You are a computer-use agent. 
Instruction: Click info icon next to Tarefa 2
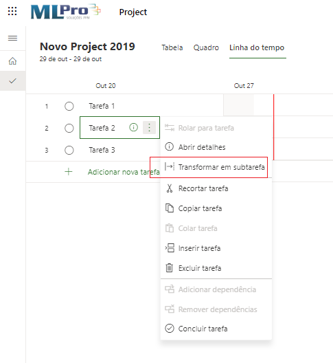133,127
